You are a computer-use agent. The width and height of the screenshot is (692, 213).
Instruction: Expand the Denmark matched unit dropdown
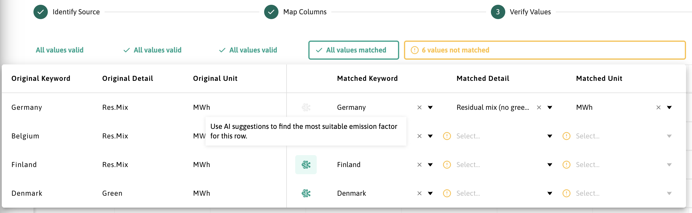(x=669, y=193)
